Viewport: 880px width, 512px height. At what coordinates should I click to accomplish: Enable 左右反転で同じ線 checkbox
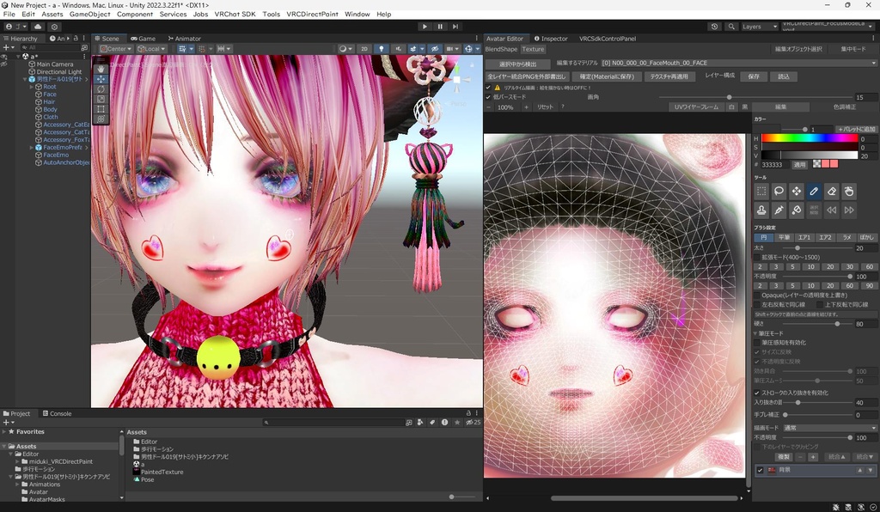click(x=757, y=304)
